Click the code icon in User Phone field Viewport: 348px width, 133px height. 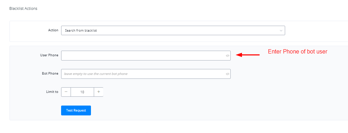coord(227,56)
